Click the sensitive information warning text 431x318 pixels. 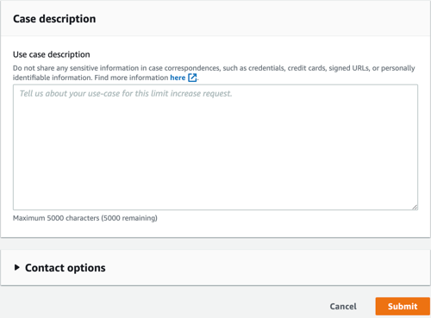pyautogui.click(x=214, y=72)
